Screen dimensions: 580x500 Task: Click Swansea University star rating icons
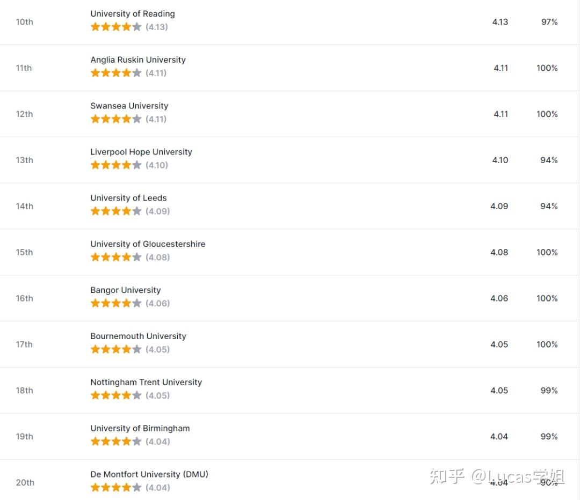(x=116, y=120)
